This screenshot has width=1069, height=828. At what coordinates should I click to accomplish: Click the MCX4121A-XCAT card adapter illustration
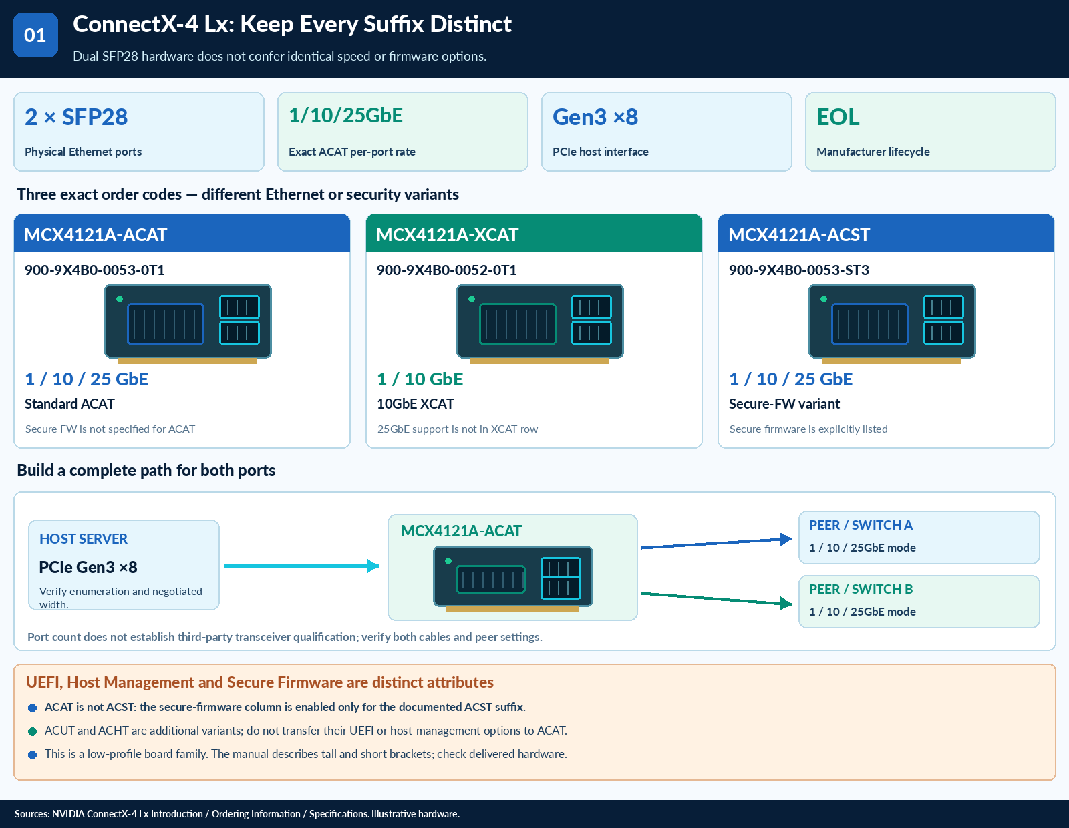540,324
